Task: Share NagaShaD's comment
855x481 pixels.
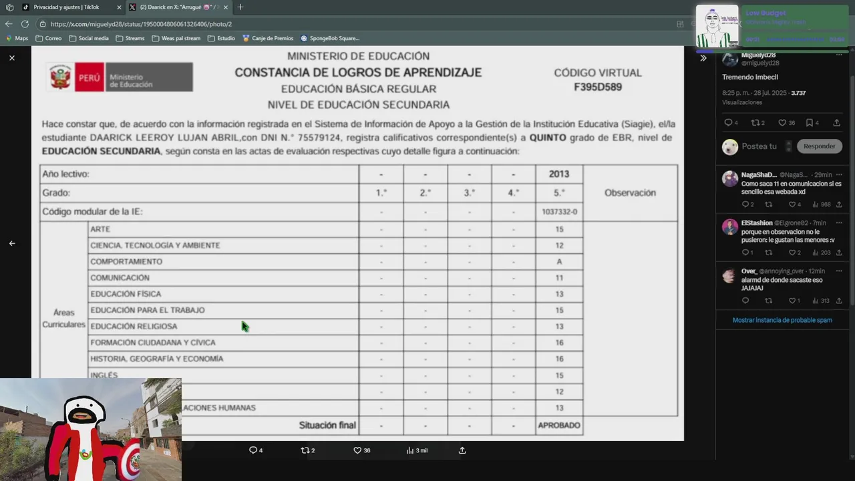Action: [839, 204]
